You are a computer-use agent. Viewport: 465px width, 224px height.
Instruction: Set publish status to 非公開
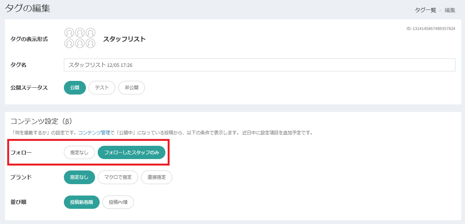[132, 88]
